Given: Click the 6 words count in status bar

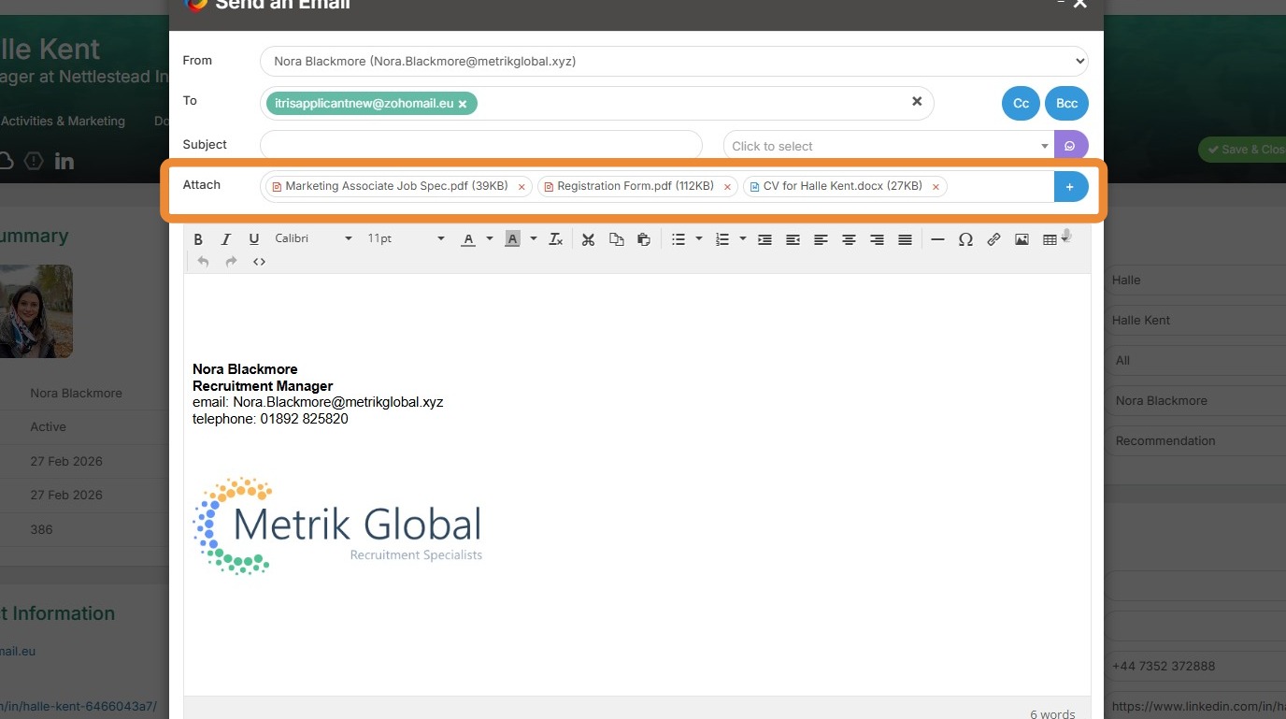Looking at the screenshot, I should [x=1052, y=714].
